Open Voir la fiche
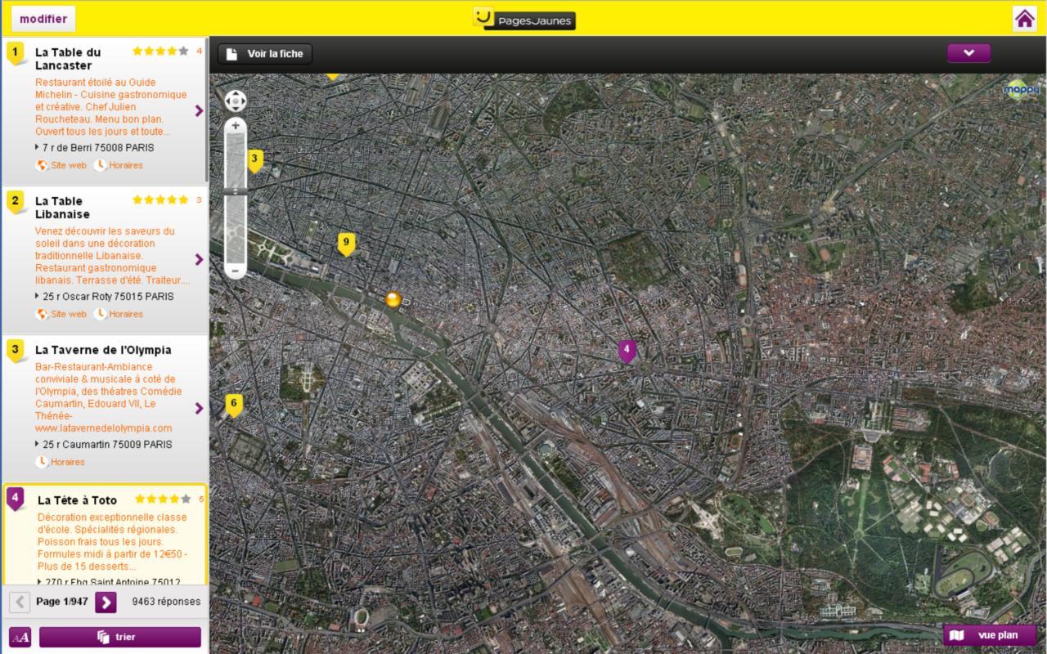This screenshot has width=1047, height=654. tap(265, 54)
